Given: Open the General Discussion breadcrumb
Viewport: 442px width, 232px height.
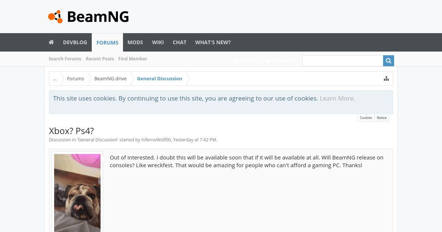Looking at the screenshot, I should (x=159, y=78).
